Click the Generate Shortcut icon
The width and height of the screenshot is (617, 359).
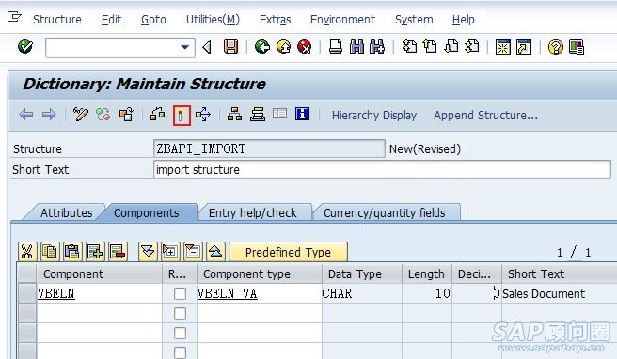[524, 47]
